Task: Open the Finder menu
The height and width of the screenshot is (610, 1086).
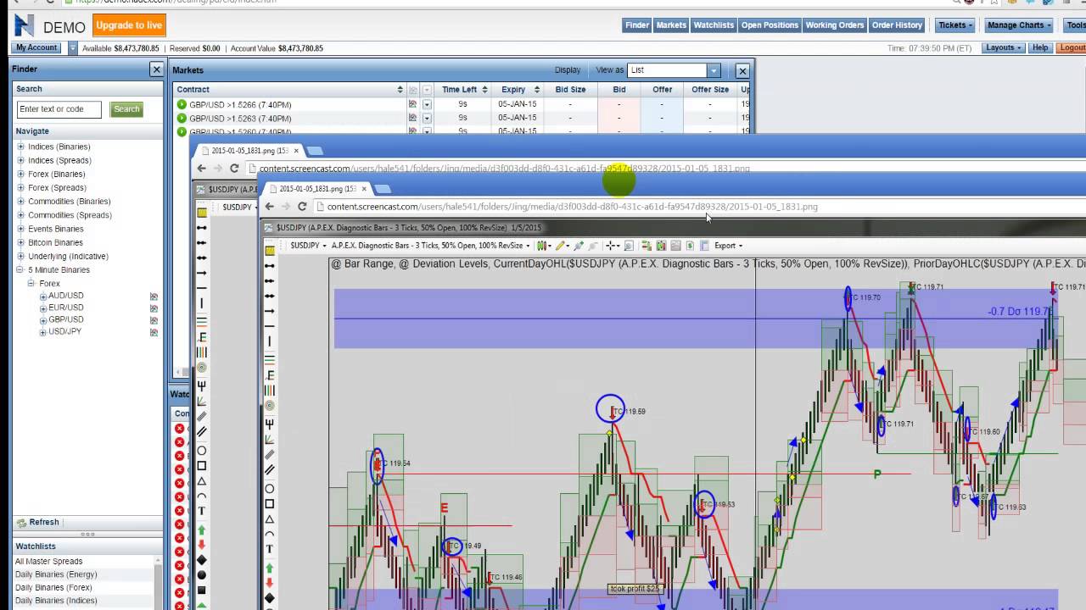Action: pos(637,25)
